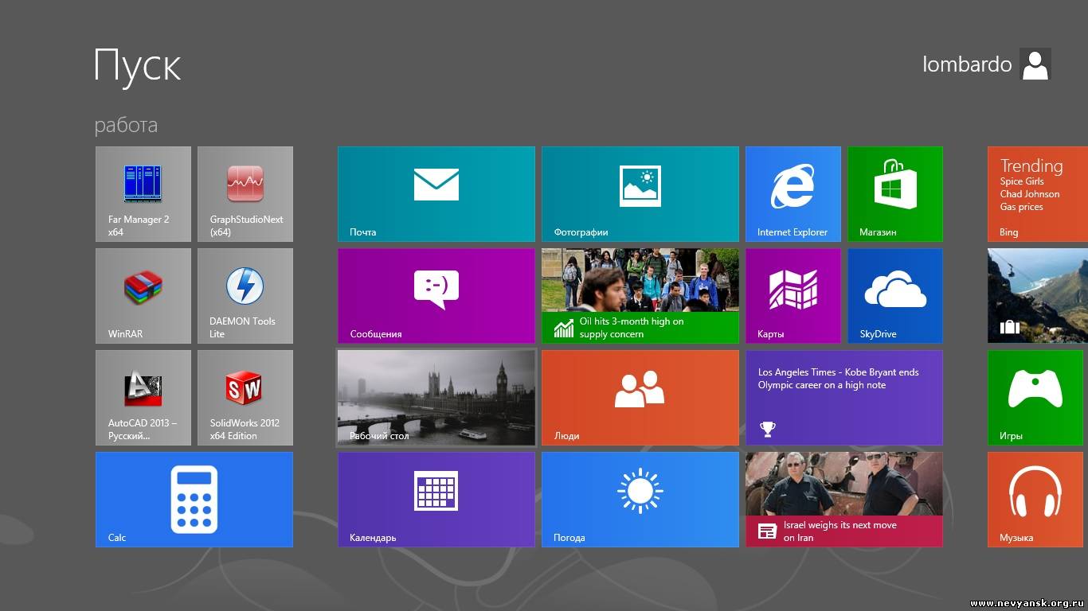The height and width of the screenshot is (611, 1088).
Task: Launch SolidWorks 2012 x64 Edition tile
Action: pos(245,398)
